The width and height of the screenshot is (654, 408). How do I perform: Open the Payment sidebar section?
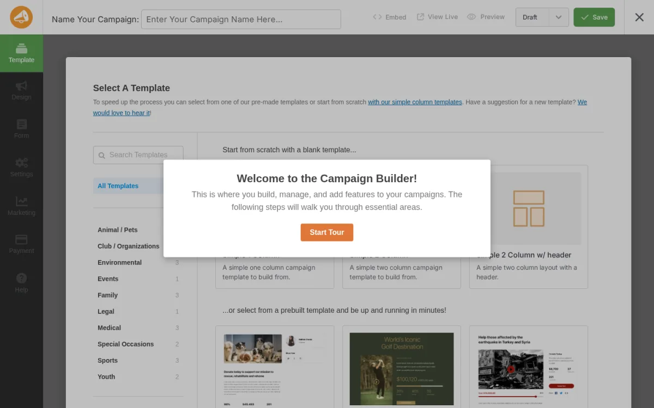click(21, 245)
